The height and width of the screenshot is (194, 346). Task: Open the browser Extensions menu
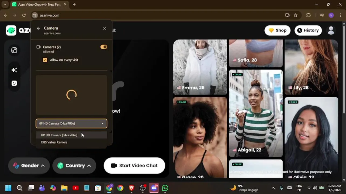click(x=309, y=15)
